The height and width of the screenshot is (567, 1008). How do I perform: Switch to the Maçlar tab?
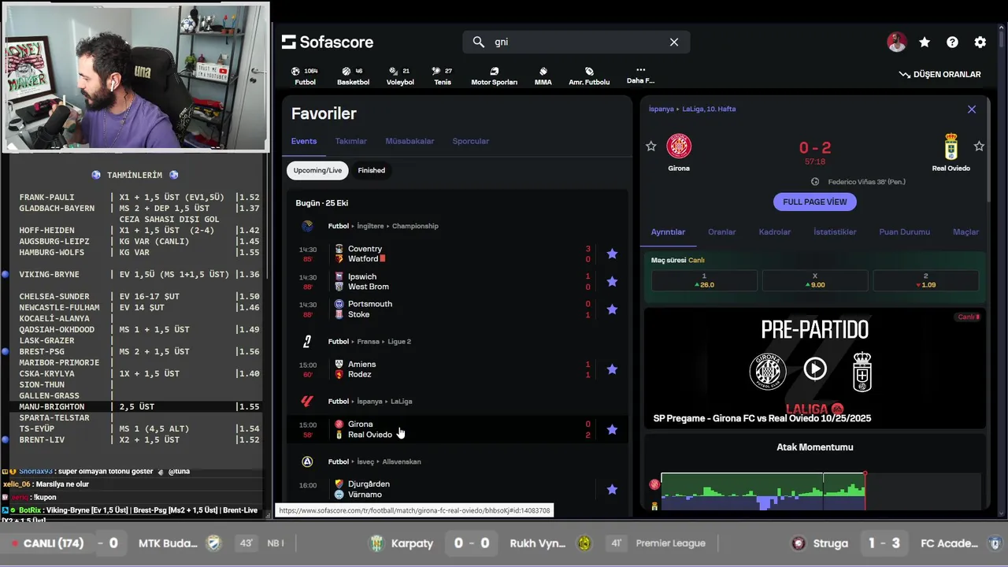tap(966, 232)
